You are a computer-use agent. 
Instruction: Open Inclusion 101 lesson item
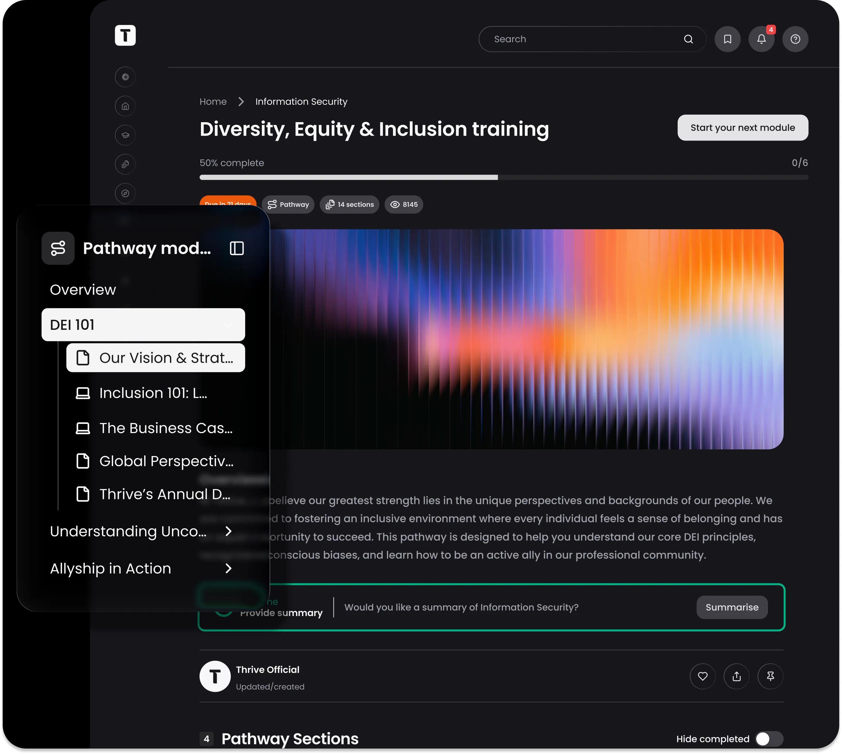tap(153, 393)
